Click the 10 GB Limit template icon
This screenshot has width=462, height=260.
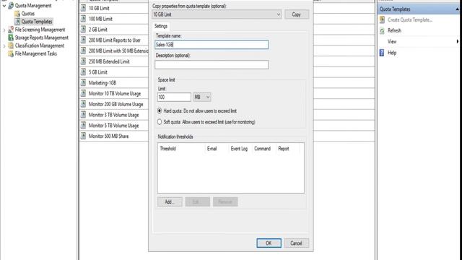[x=84, y=8]
